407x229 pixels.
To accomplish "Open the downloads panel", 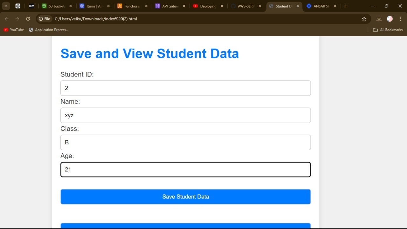I will [x=379, y=19].
